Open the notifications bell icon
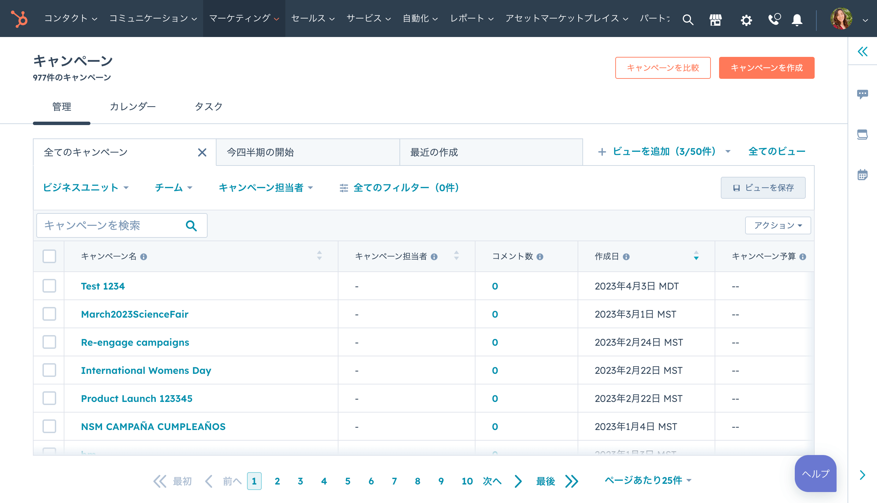 [x=797, y=20]
